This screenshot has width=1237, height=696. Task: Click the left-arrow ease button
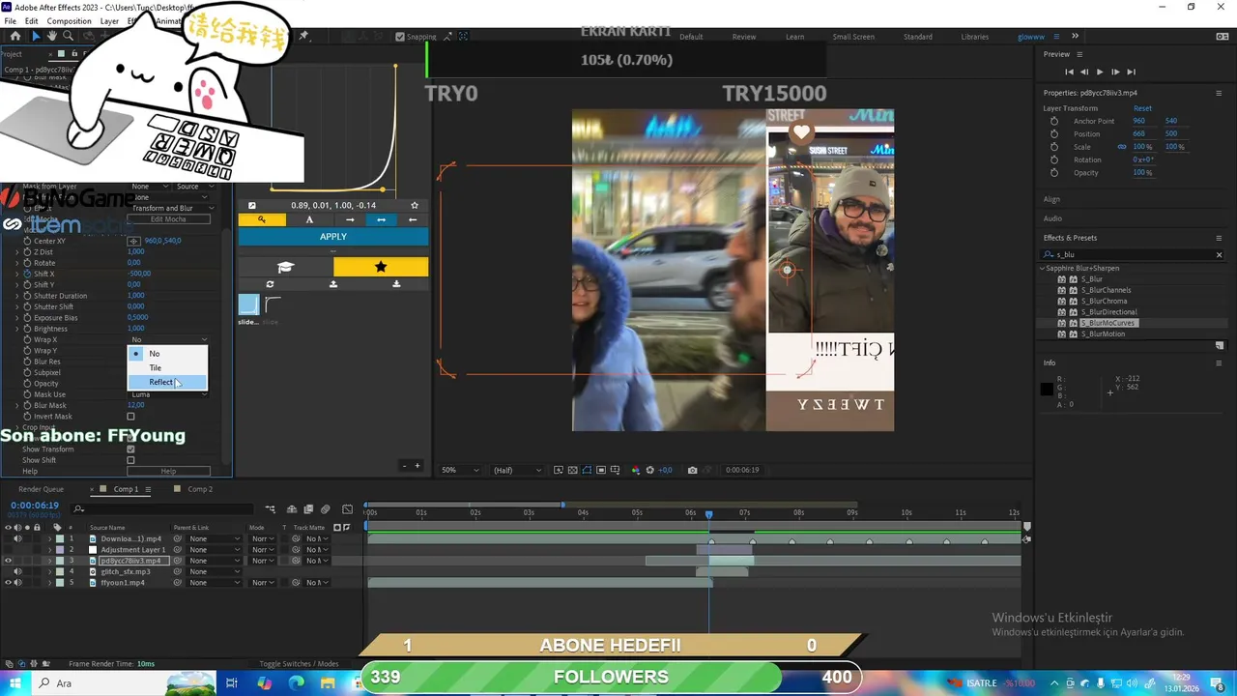click(x=413, y=219)
